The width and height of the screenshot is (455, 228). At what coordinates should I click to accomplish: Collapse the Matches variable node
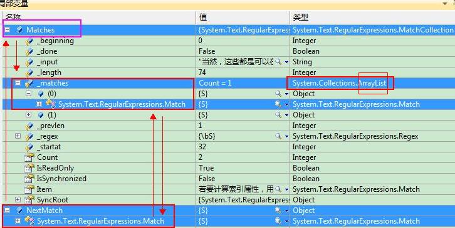(8, 30)
